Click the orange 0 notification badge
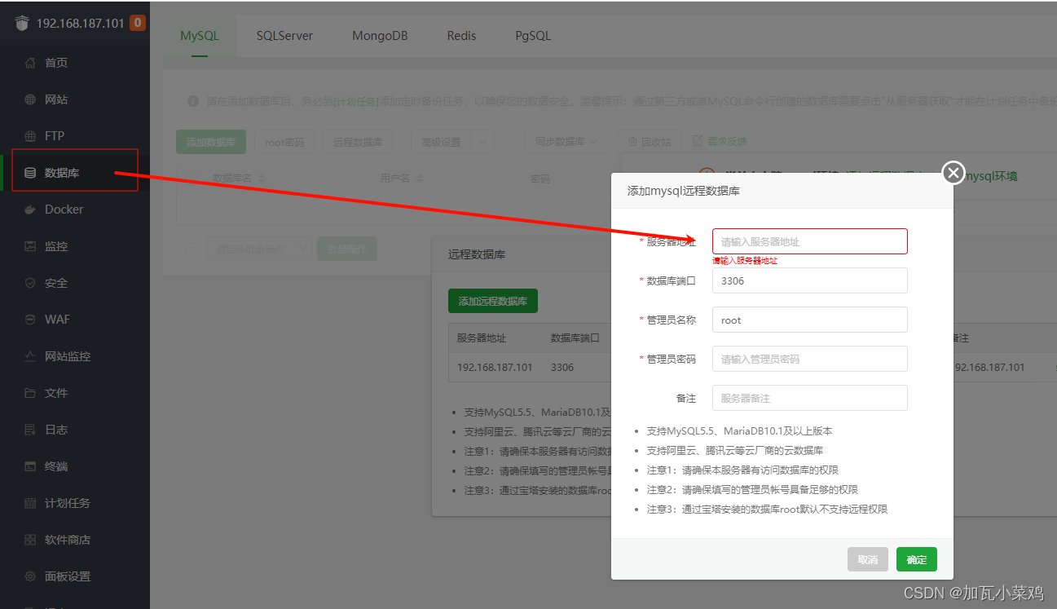Image resolution: width=1057 pixels, height=609 pixels. pyautogui.click(x=138, y=23)
